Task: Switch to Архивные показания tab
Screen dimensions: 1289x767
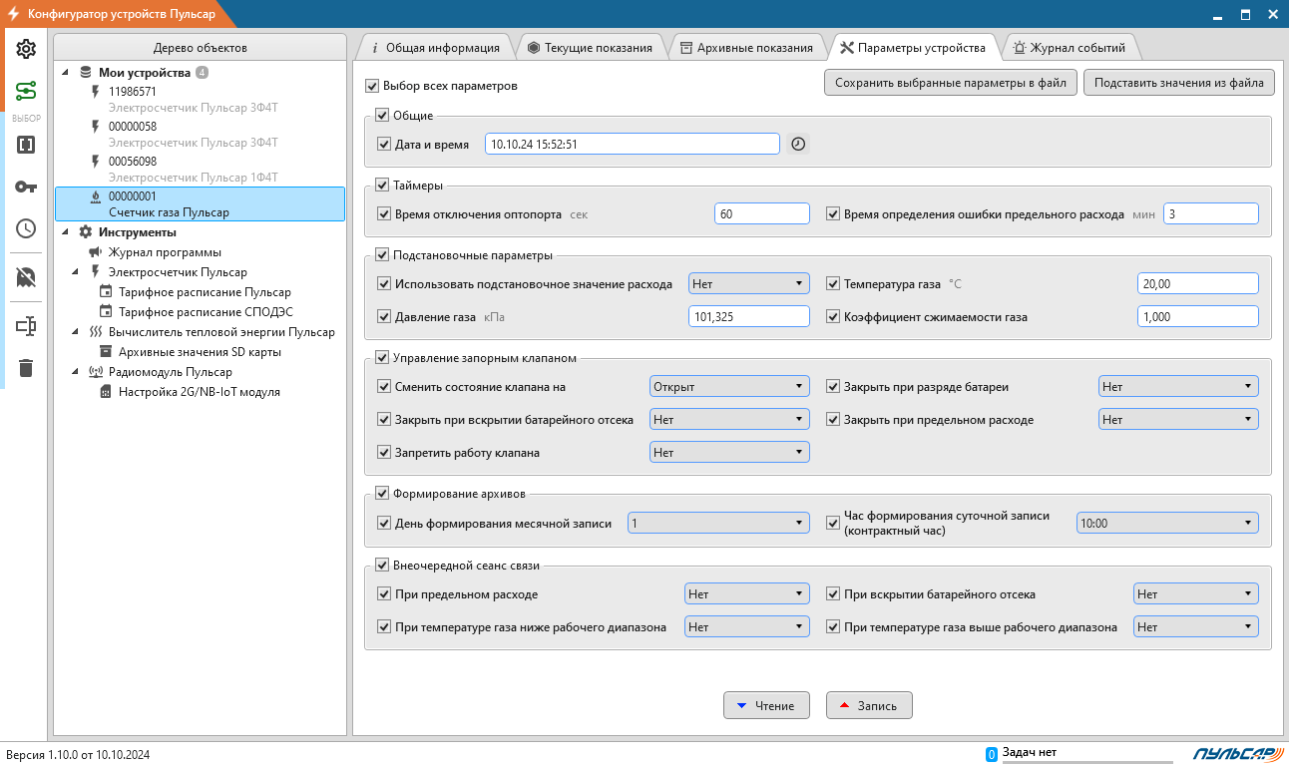Action: tap(747, 47)
